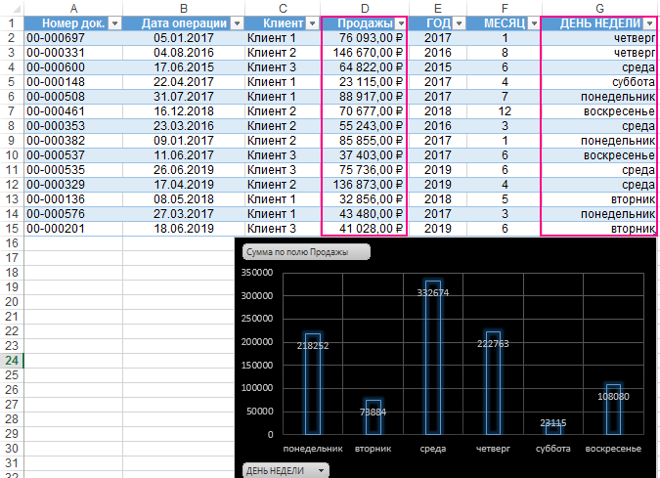Expand the Клиент column filter arrow
Screen dimensions: 660x478
[x=310, y=23]
